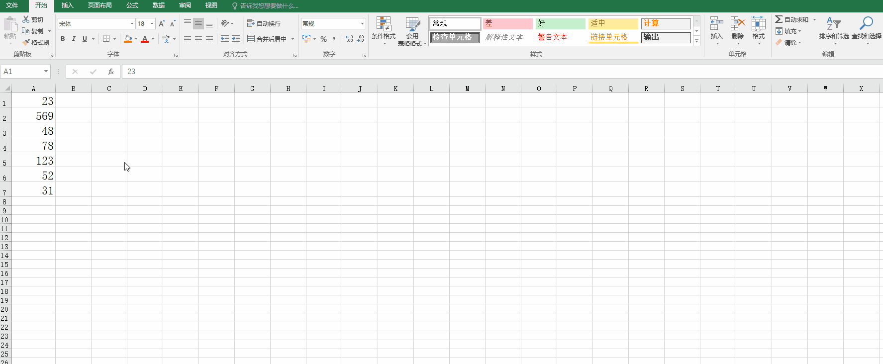
Task: Apply comma style number format
Action: pos(334,39)
